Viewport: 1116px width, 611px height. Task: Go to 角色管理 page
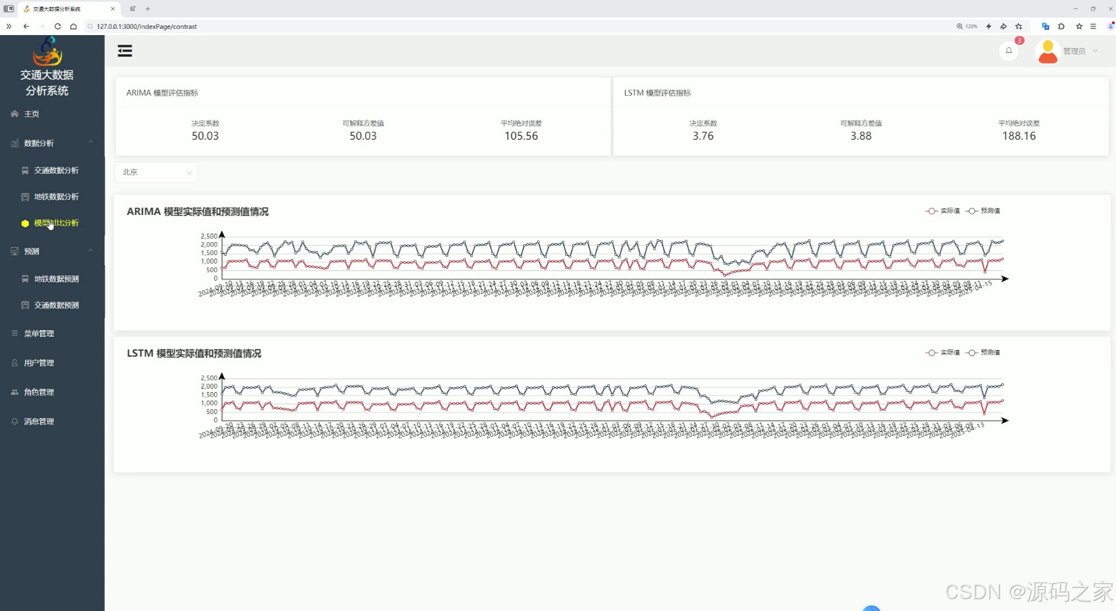click(x=38, y=392)
